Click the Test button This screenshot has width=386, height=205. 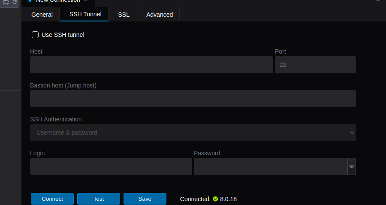pos(99,199)
